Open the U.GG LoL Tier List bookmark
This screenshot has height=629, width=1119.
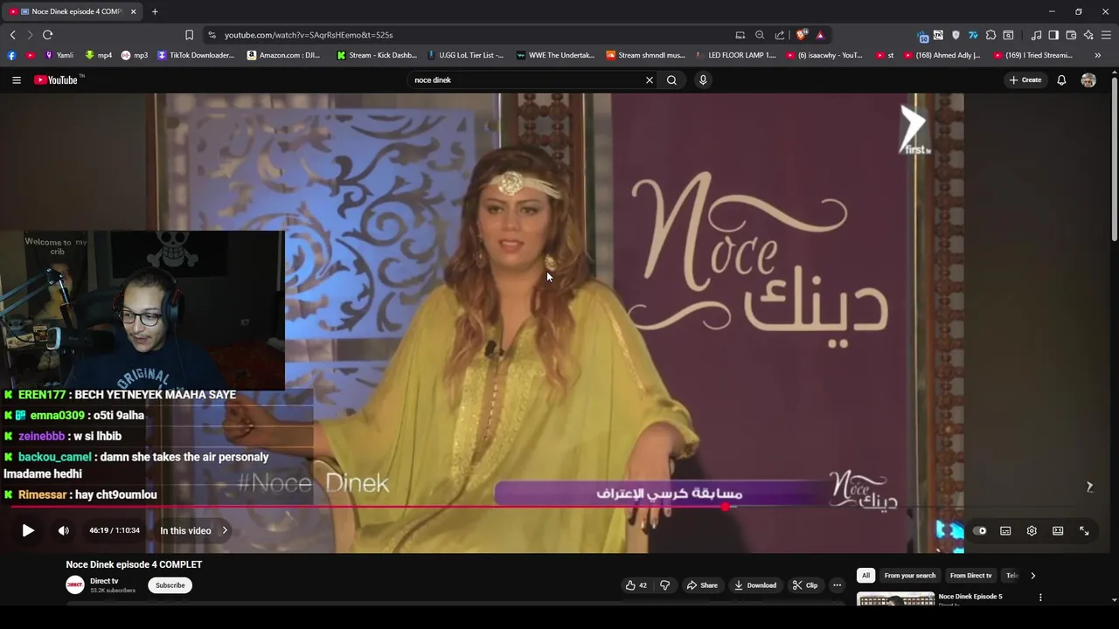tap(465, 55)
